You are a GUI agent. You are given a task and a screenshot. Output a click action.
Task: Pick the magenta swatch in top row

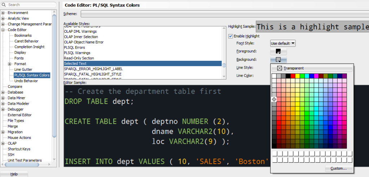click(316, 76)
